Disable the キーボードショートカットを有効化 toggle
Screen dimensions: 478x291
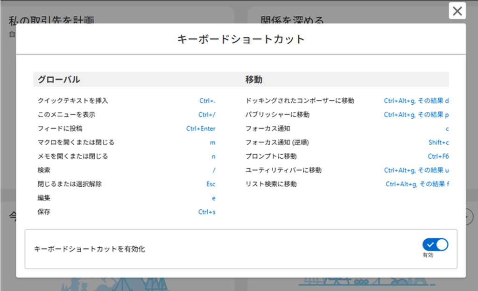(435, 244)
